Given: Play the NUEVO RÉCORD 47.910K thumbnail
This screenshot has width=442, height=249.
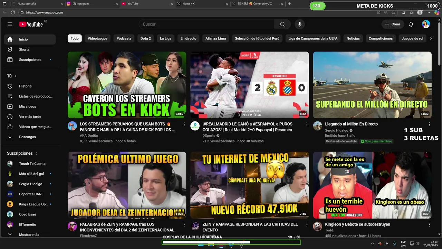Looking at the screenshot, I should pos(250,185).
